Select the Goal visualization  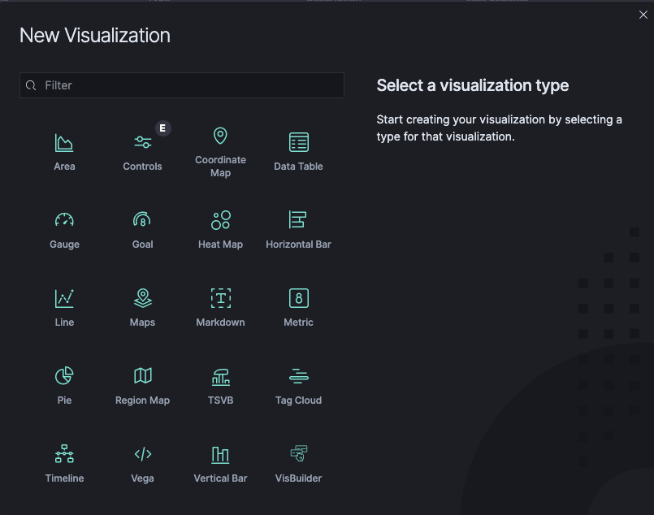142,229
